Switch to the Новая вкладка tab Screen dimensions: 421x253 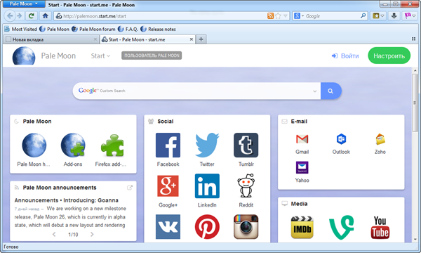pos(51,39)
